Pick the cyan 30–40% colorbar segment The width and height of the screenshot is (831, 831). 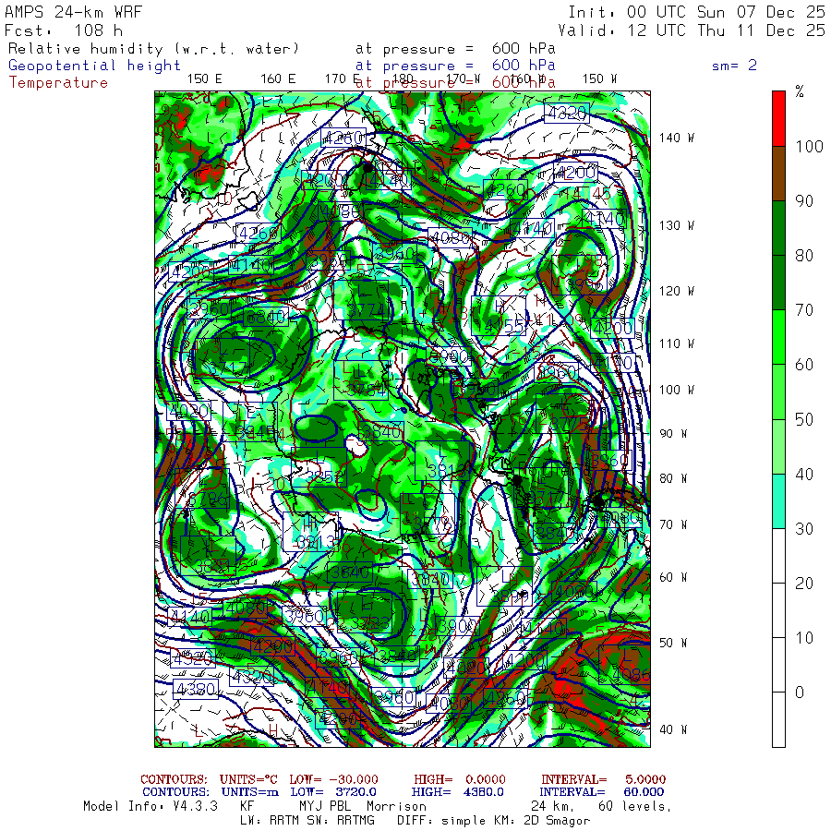[x=778, y=501]
